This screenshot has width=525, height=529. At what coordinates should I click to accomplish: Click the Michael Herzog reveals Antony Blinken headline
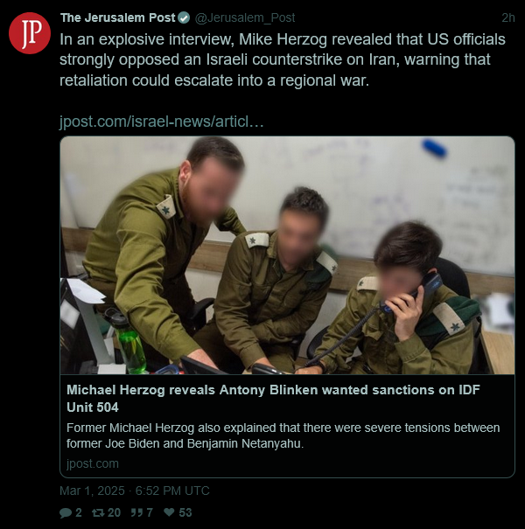(273, 399)
